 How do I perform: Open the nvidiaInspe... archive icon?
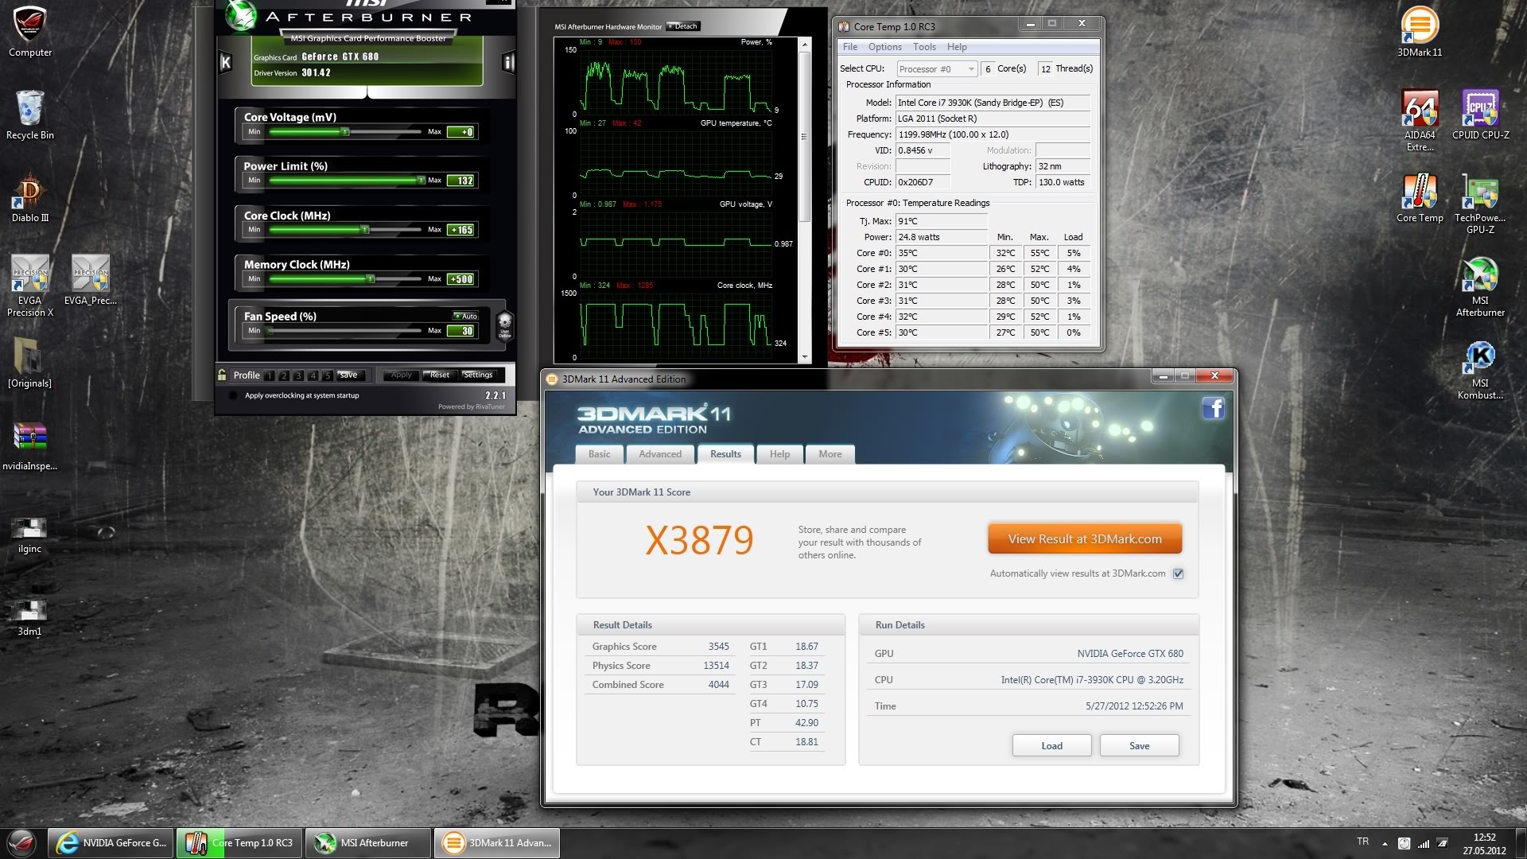point(30,446)
